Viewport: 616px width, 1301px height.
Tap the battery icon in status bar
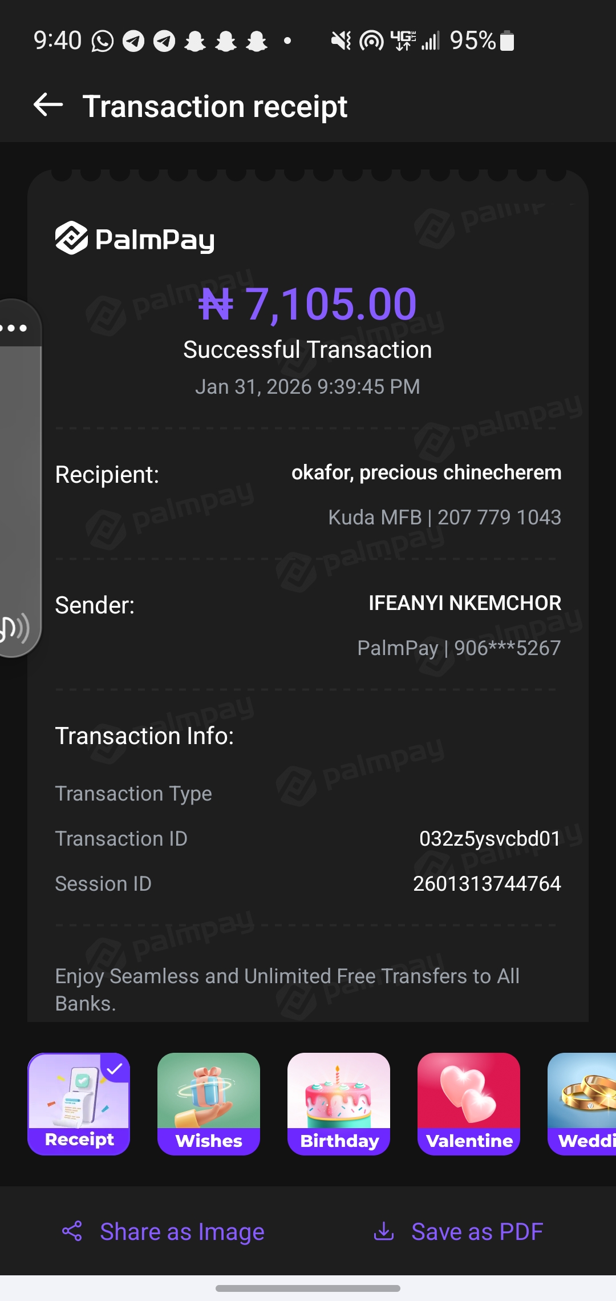(x=507, y=41)
